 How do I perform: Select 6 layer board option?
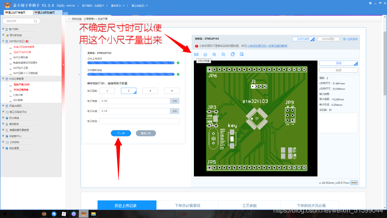pos(172,91)
